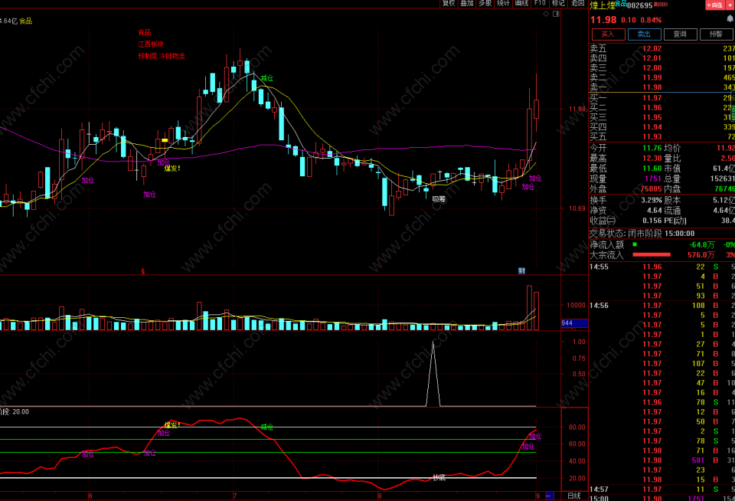Click the 买五 row price 11.93
Viewport: 735px width, 501px height.
click(x=652, y=137)
